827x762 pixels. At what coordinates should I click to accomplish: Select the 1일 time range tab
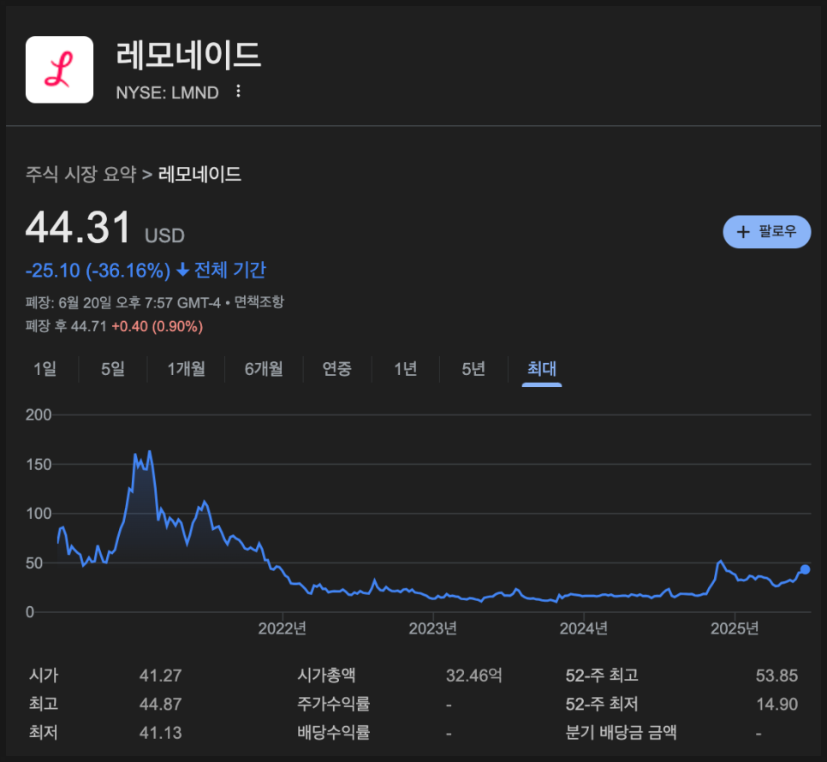click(x=45, y=369)
